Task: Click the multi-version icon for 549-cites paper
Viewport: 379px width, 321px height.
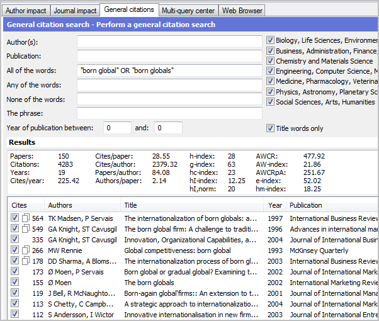Action: [26, 228]
